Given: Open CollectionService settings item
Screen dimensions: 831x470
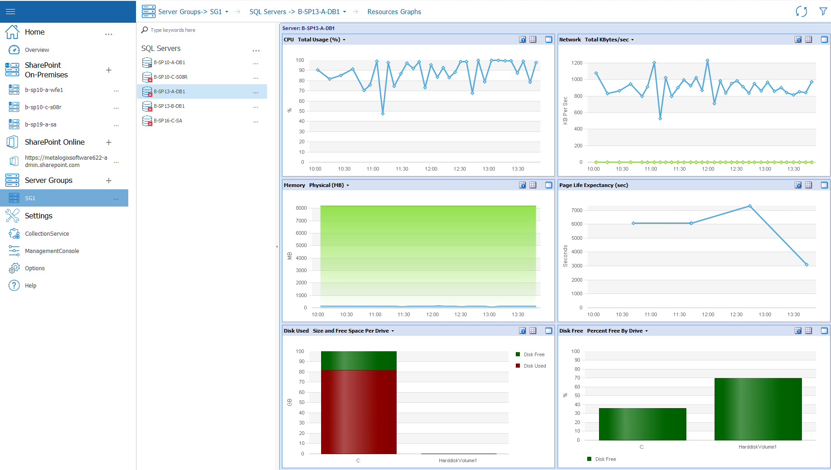Looking at the screenshot, I should pos(47,234).
